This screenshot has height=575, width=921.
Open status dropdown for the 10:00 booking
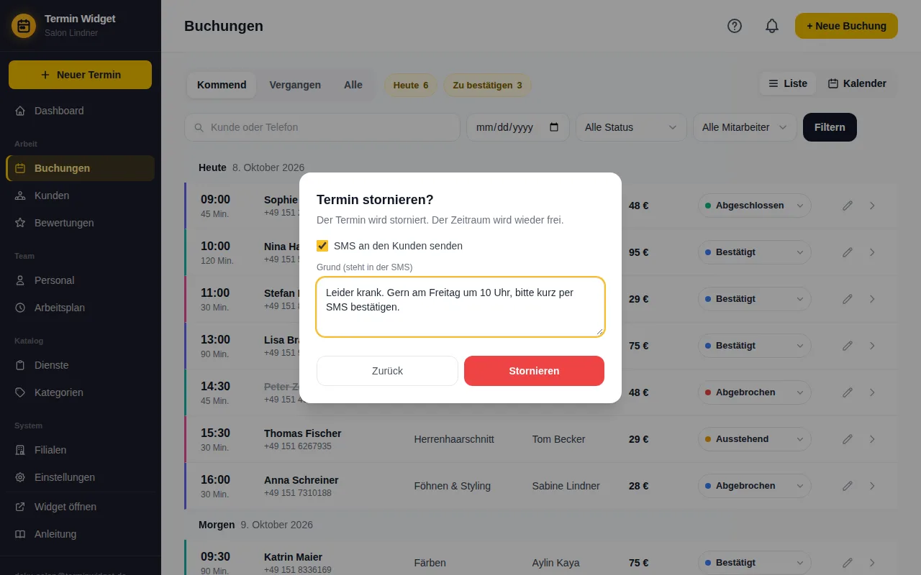[754, 252]
